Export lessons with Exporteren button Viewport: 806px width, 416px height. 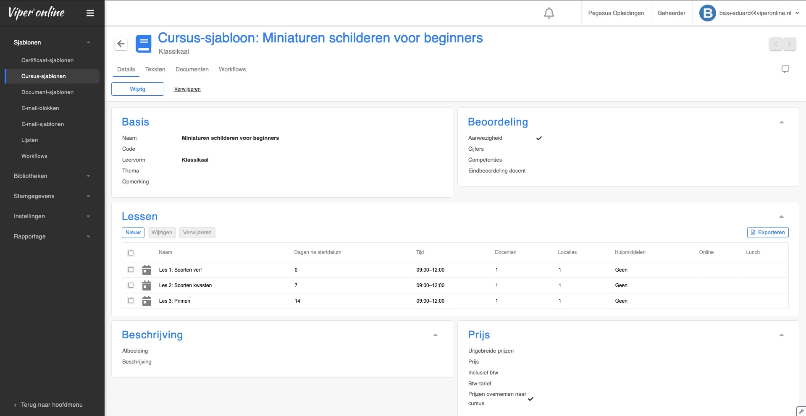coord(767,233)
